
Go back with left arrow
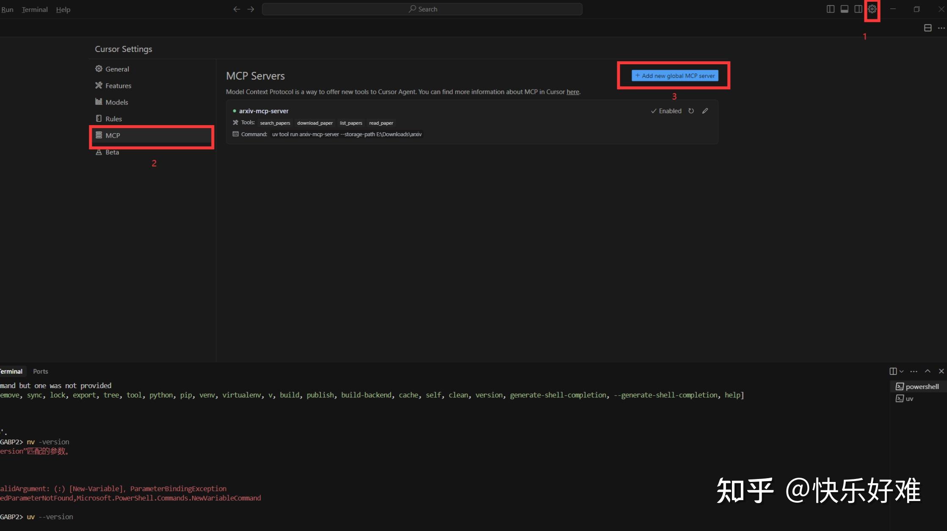[x=237, y=9]
